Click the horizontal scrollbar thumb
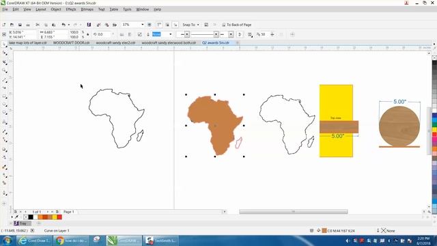The height and width of the screenshot is (246, 437). pos(293,212)
